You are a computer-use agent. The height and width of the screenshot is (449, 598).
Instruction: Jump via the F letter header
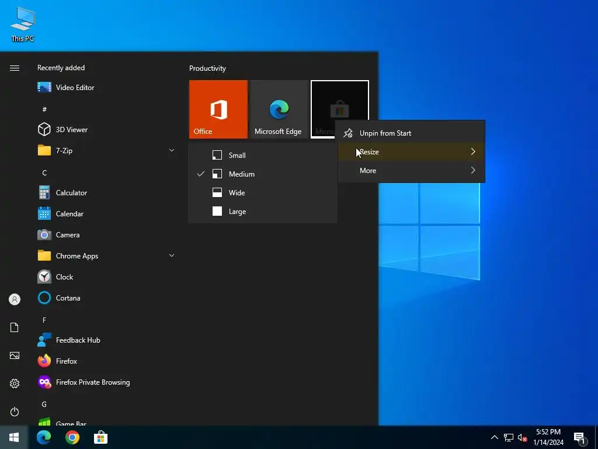tap(44, 320)
